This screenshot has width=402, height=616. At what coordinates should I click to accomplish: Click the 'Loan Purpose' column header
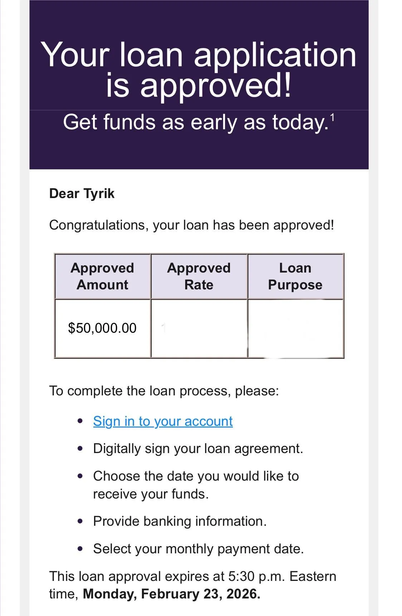coord(295,276)
